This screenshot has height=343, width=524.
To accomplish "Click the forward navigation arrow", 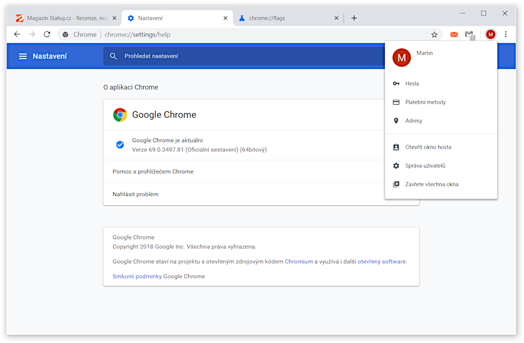I will point(32,34).
